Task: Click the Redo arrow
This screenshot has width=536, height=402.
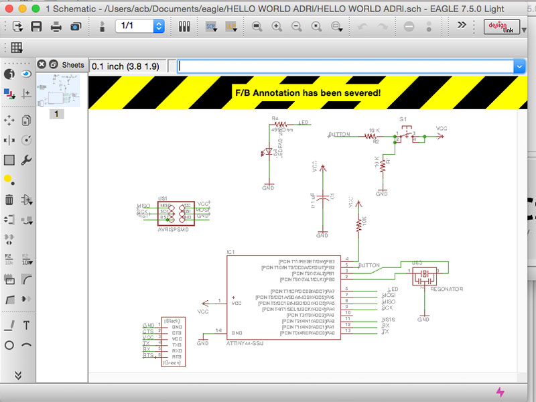Action: coord(383,26)
